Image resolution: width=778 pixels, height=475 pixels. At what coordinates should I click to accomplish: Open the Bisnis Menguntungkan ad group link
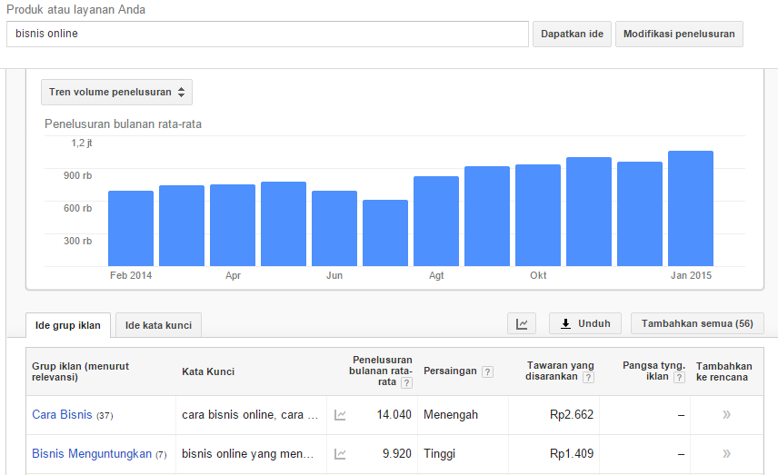92,454
